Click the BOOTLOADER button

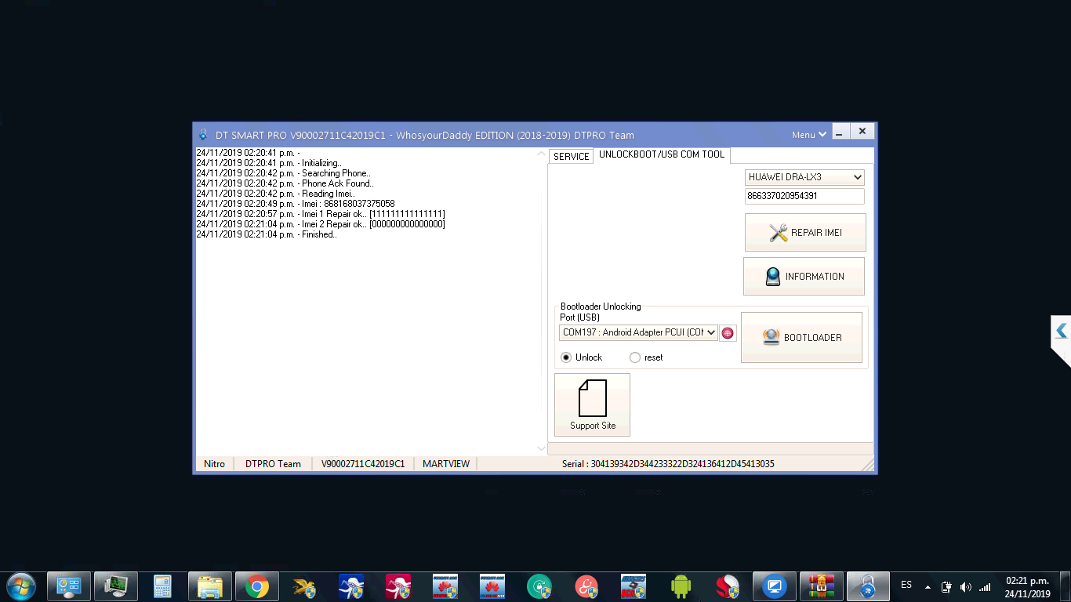(x=801, y=338)
